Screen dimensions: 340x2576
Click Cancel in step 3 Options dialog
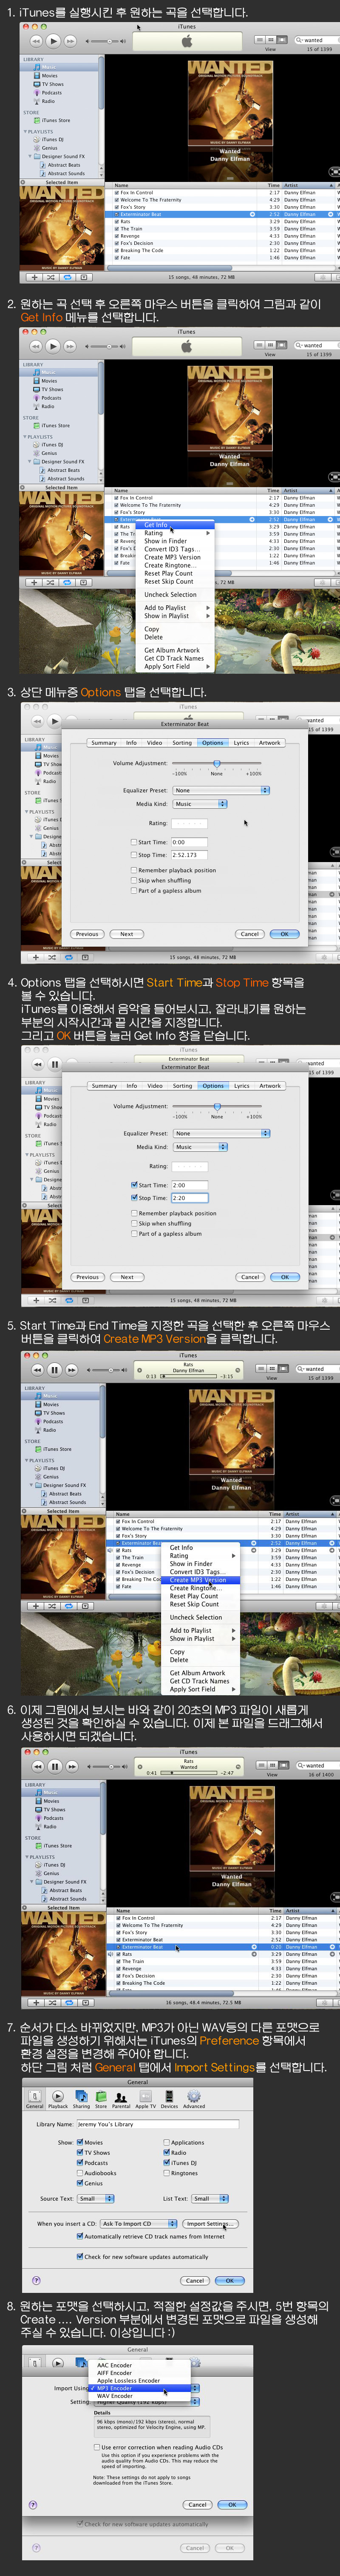point(250,934)
